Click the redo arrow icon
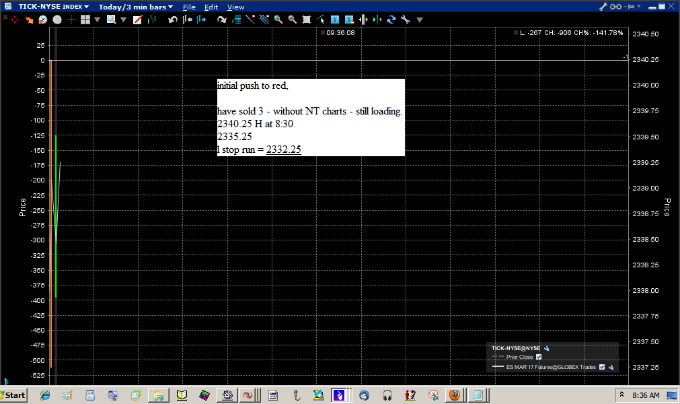This screenshot has height=404, width=680. (221, 20)
